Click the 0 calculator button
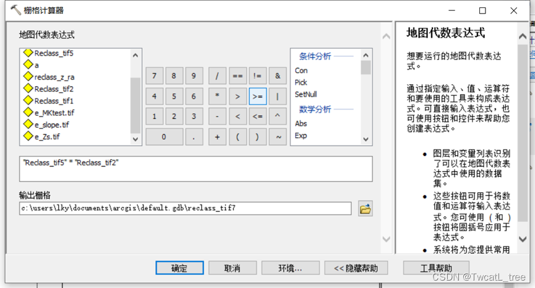 [164, 137]
